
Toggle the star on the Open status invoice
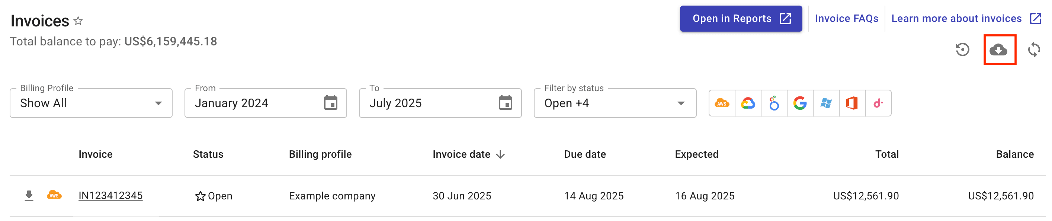tap(200, 196)
